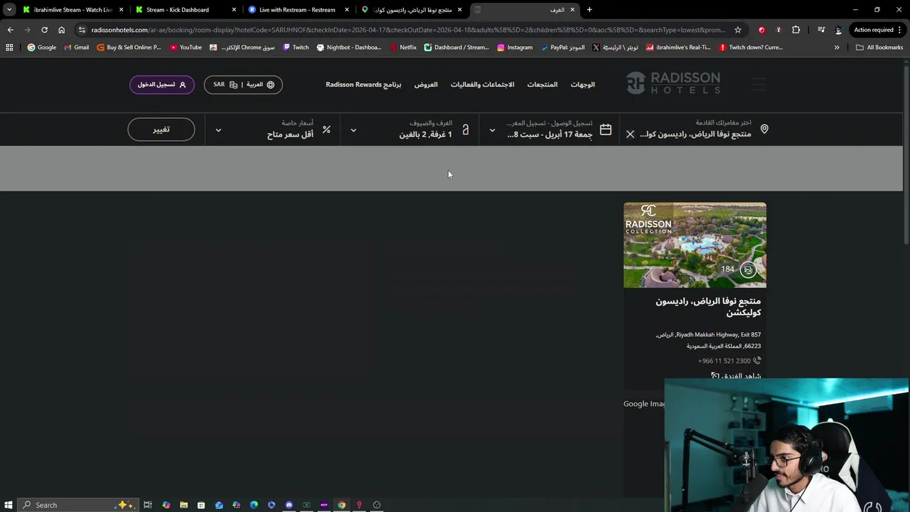
Task: Open the Extensions puzzle icon
Action: coord(796,30)
